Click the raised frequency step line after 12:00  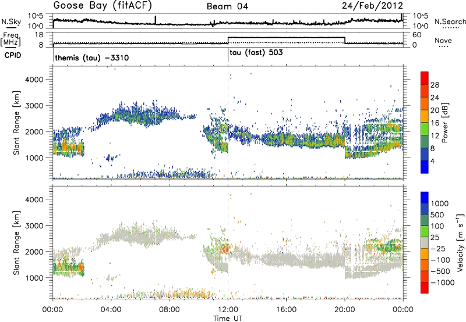pos(286,37)
